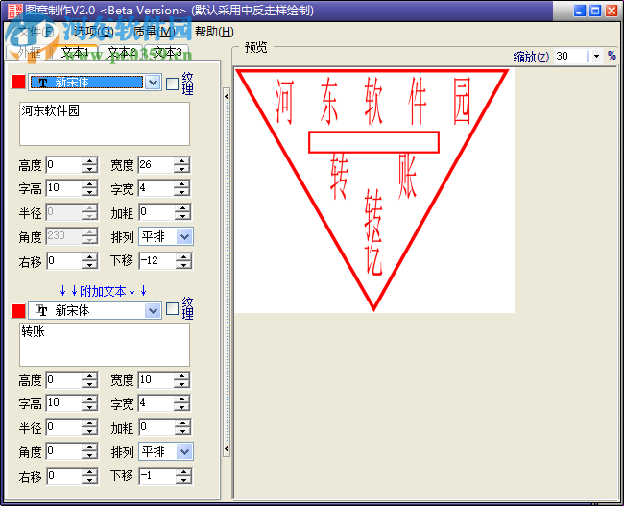The width and height of the screenshot is (624, 506).
Task: Close the 图章制作 window
Action: [x=612, y=11]
